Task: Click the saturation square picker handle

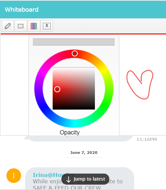Action: tap(57, 89)
